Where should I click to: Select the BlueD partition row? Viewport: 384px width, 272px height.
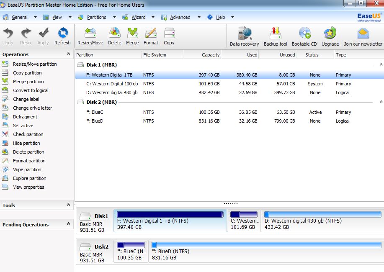(229, 121)
